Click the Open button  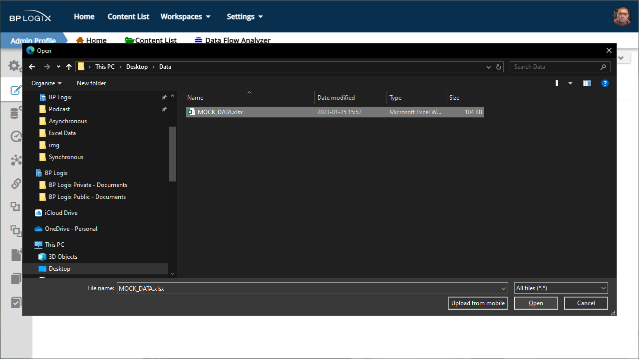click(536, 303)
